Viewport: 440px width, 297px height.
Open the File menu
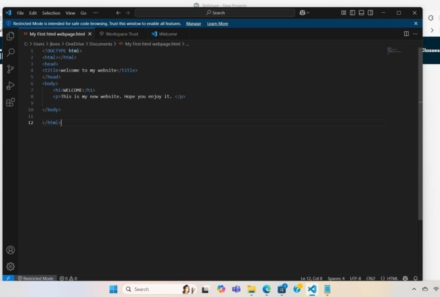coord(20,13)
